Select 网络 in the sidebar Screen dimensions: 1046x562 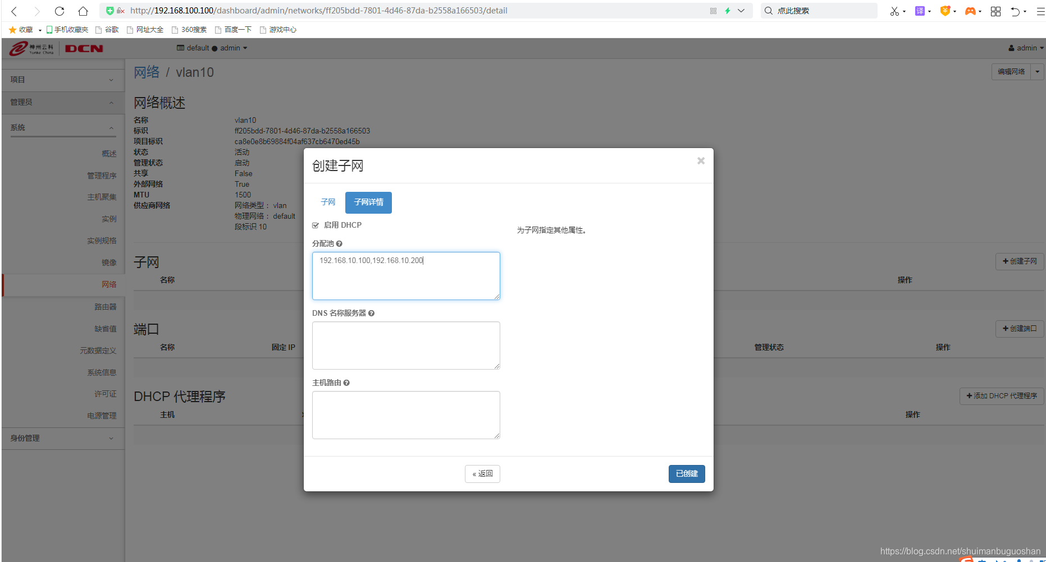coord(109,284)
